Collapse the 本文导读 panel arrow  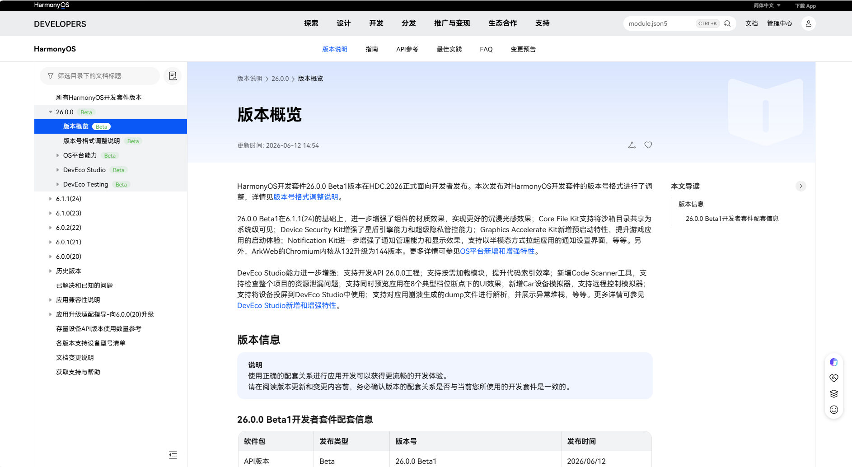[801, 186]
